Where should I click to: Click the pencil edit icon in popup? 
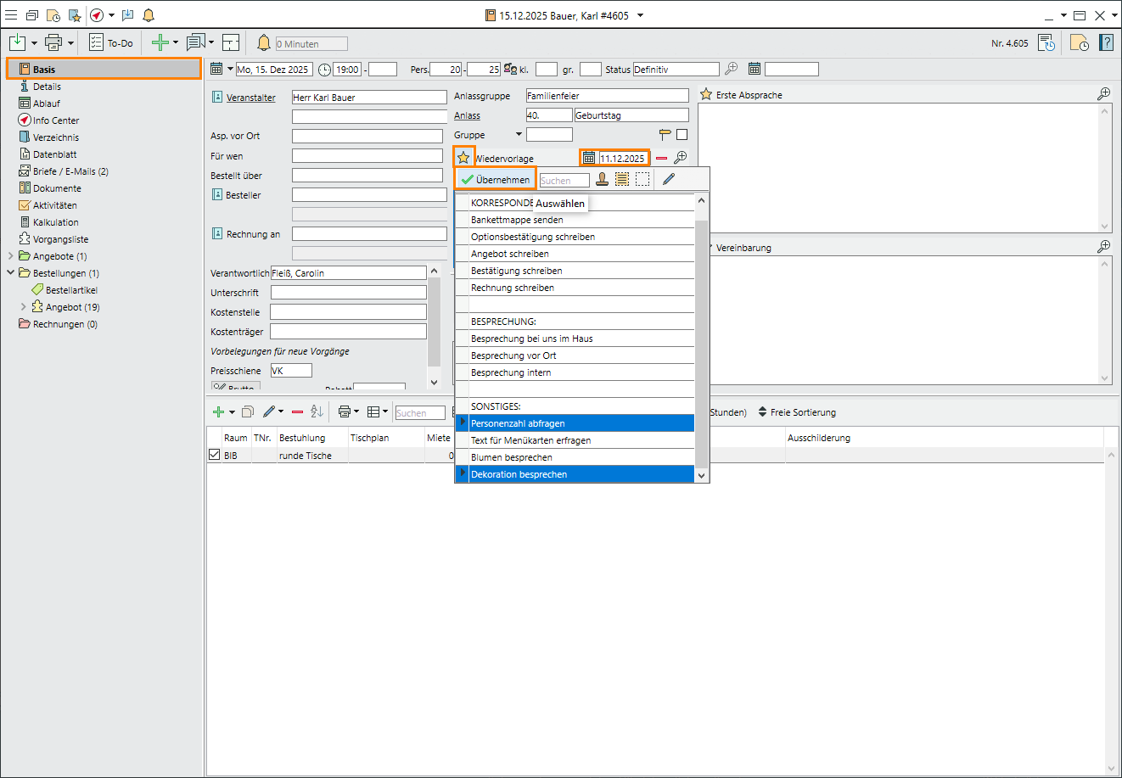tap(669, 179)
